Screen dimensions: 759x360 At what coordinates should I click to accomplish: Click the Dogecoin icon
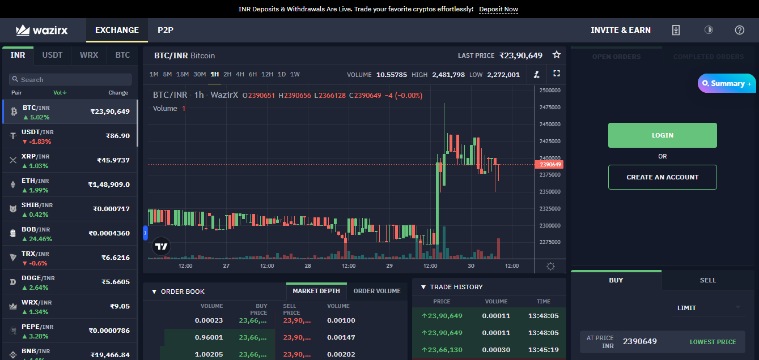(14, 282)
